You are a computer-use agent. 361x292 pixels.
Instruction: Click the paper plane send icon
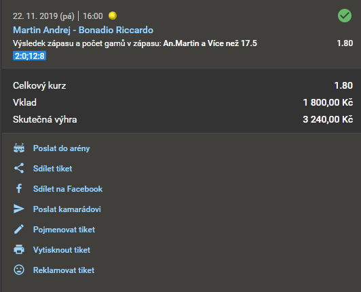[19, 209]
